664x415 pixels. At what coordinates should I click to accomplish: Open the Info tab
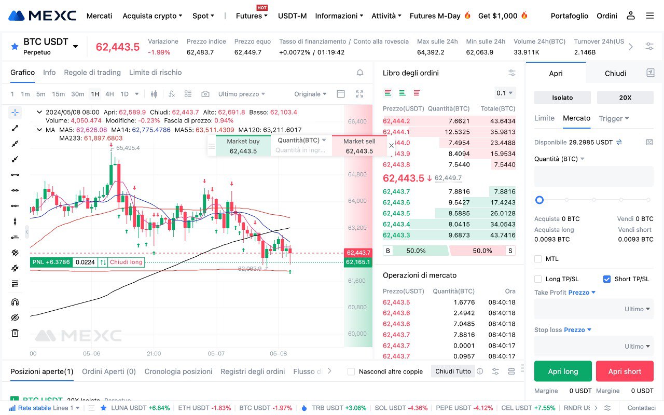pos(49,73)
